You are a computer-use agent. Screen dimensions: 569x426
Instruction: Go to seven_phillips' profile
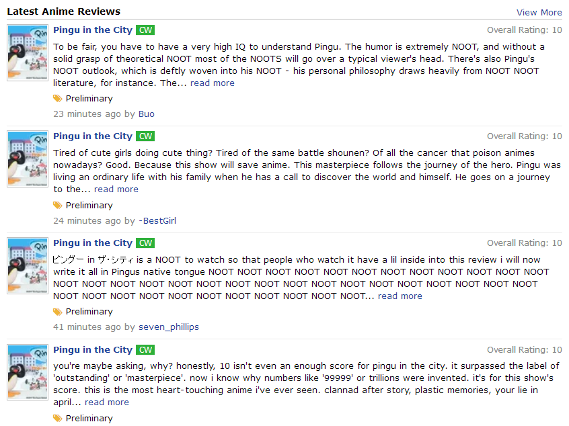point(168,327)
